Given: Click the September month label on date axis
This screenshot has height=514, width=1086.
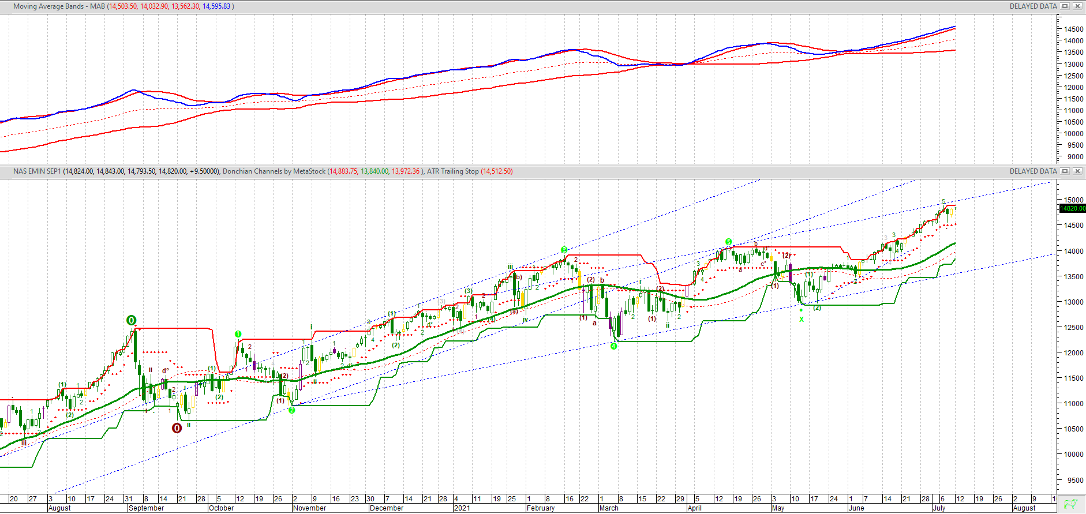Looking at the screenshot, I should tap(146, 508).
